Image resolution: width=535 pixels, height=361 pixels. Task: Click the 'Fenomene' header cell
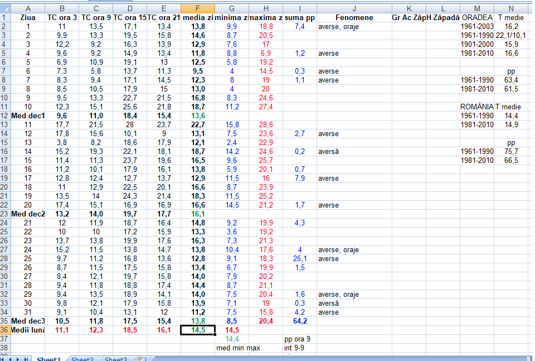click(x=354, y=17)
